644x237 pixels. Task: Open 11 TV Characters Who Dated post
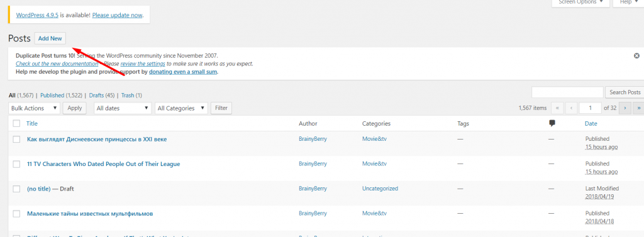click(x=104, y=164)
